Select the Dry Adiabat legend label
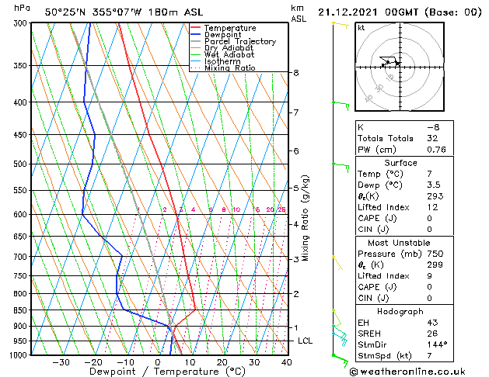Screen dimensions: 489x377 229,48
